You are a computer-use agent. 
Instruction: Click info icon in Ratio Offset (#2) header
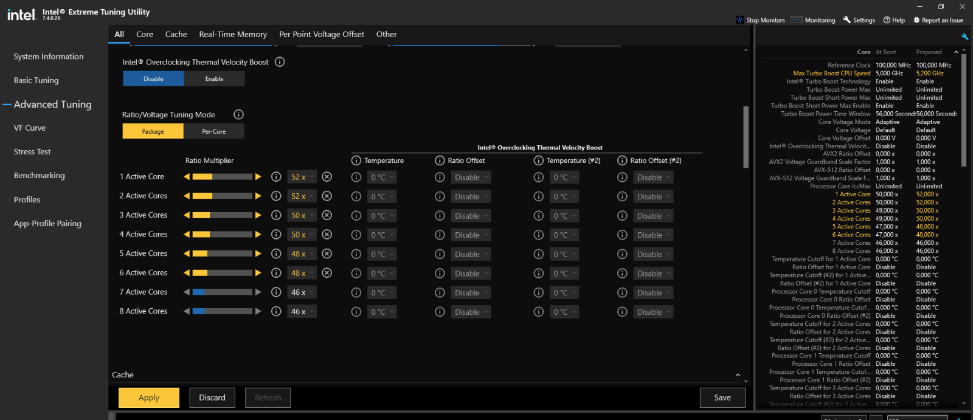coord(622,160)
